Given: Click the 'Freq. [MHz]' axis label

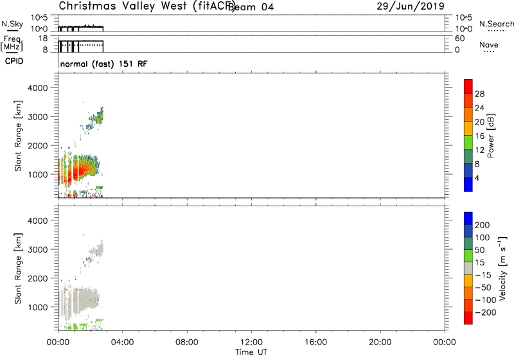Looking at the screenshot, I should [12, 43].
